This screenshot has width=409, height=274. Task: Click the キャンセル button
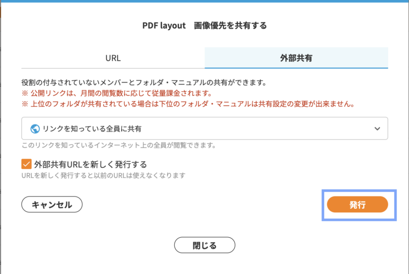52,205
